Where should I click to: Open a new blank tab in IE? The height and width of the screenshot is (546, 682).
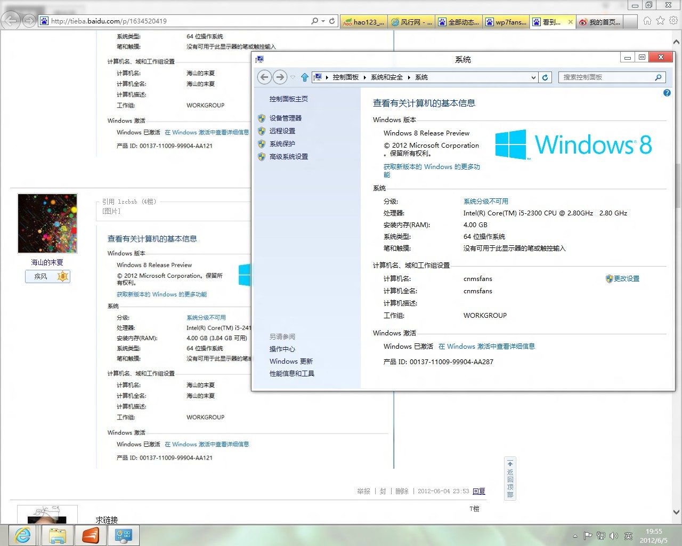coord(630,22)
